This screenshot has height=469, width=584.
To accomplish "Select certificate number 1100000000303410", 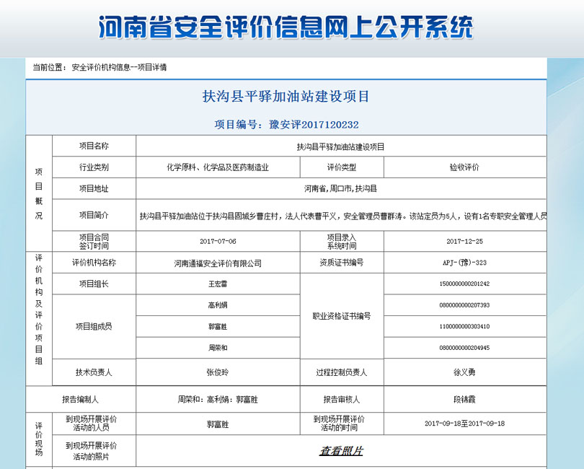I will coord(465,326).
